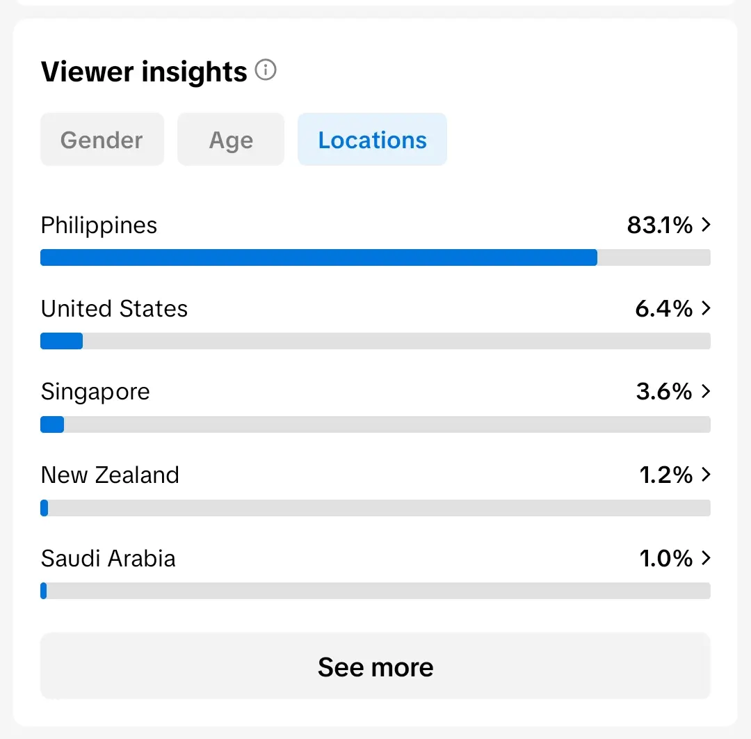
Task: Click the Viewer insights info icon
Action: pos(266,70)
